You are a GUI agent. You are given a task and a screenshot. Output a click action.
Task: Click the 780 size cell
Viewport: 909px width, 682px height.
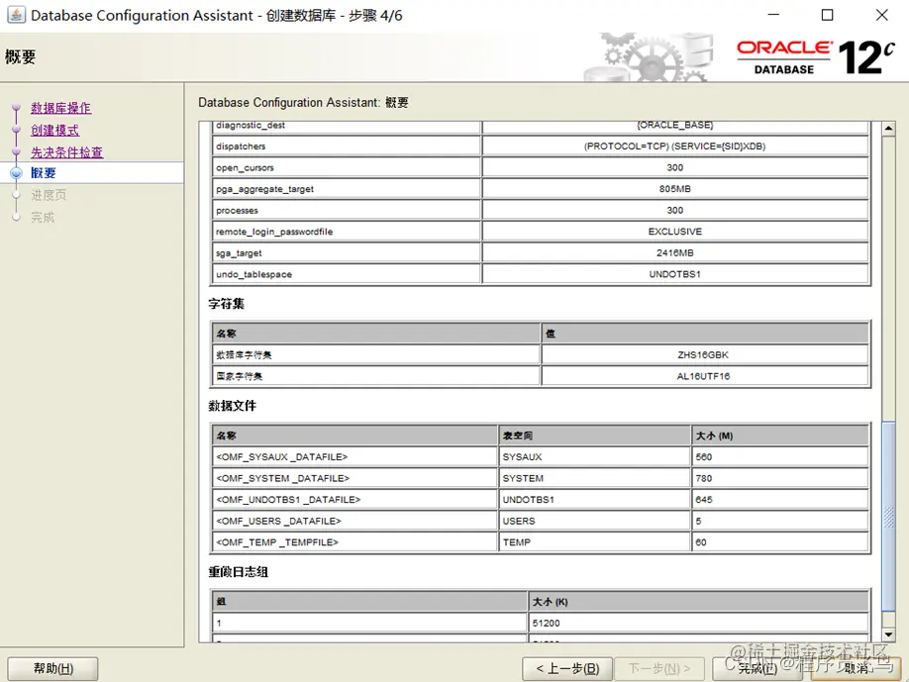(779, 478)
